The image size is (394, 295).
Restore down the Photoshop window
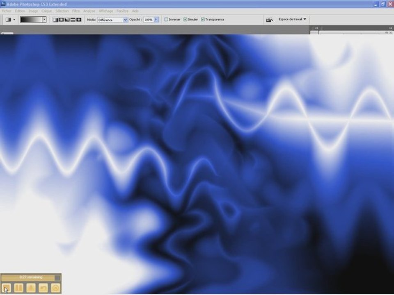[x=383, y=4]
